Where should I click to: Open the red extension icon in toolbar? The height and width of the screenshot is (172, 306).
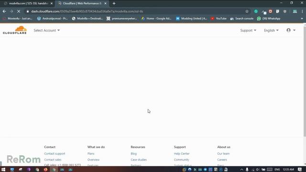click(270, 11)
